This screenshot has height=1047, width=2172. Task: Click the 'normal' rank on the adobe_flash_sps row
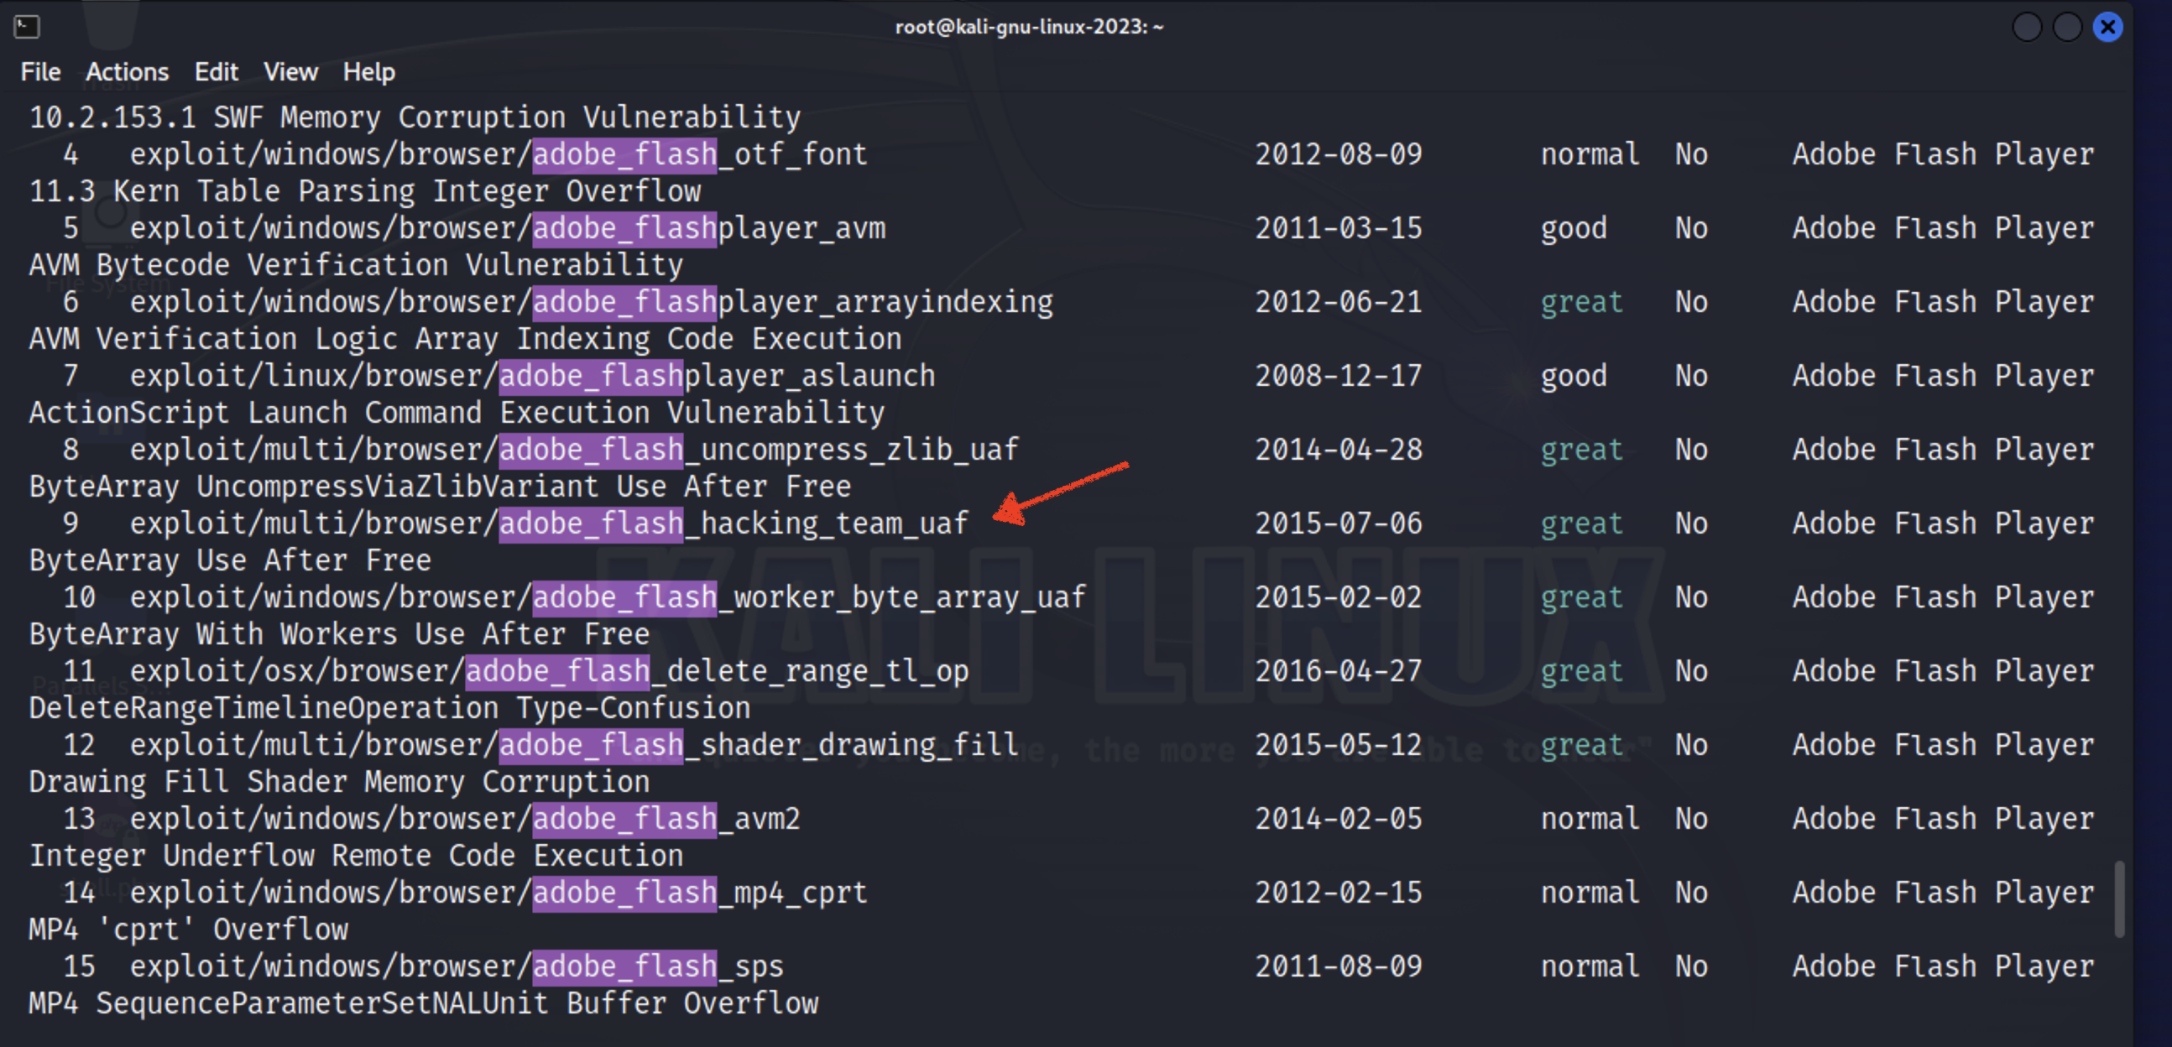pyautogui.click(x=1590, y=966)
